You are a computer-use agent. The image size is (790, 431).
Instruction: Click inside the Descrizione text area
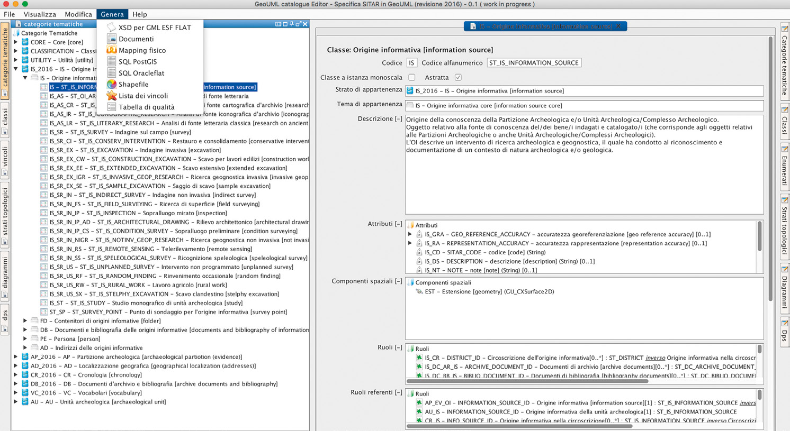(584, 164)
